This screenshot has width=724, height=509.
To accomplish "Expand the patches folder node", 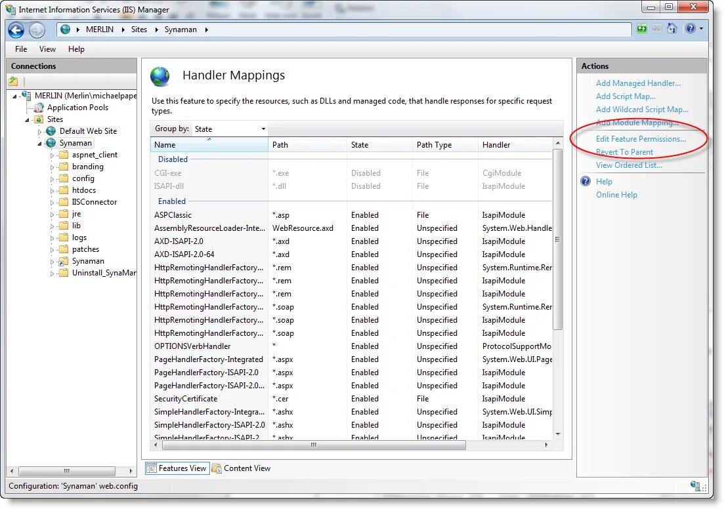I will tap(52, 250).
